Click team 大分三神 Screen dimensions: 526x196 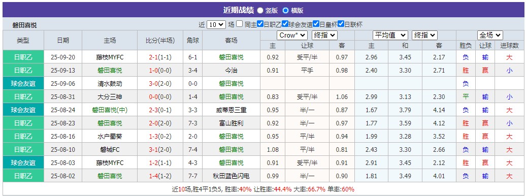point(110,97)
